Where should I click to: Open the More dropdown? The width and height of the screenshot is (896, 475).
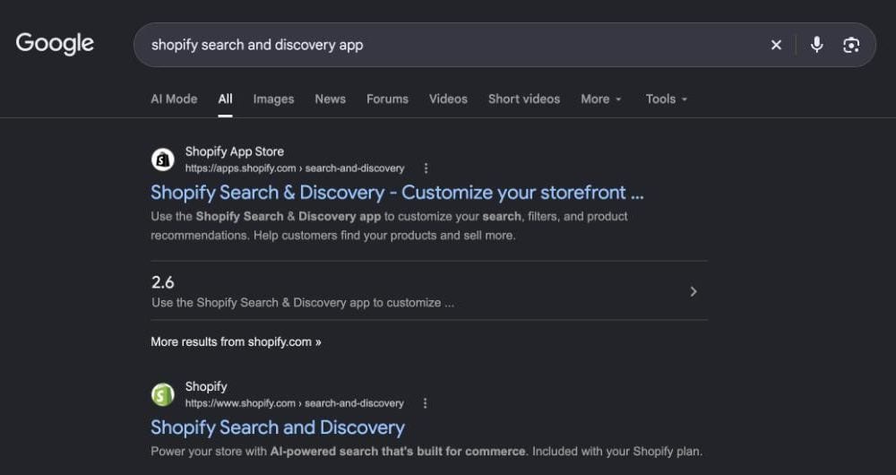(600, 99)
